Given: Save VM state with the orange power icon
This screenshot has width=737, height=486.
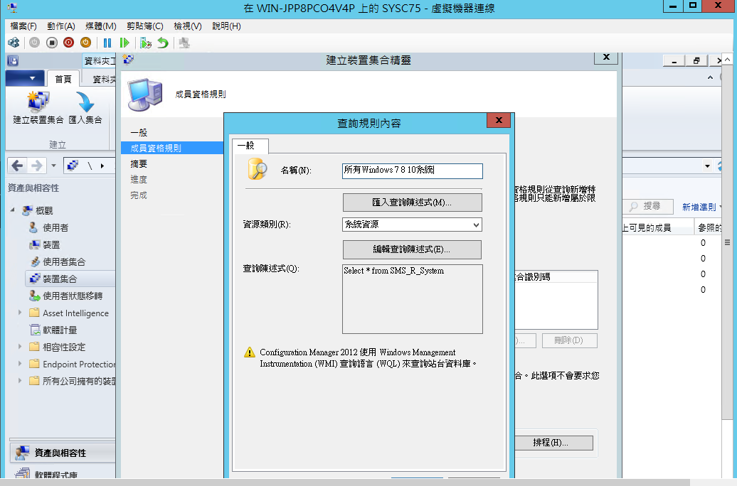Looking at the screenshot, I should [85, 43].
